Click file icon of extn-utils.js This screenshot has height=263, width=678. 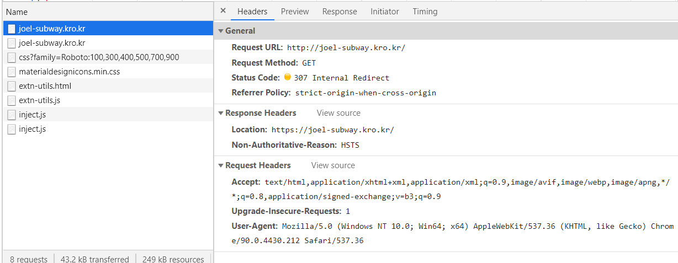[x=12, y=100]
